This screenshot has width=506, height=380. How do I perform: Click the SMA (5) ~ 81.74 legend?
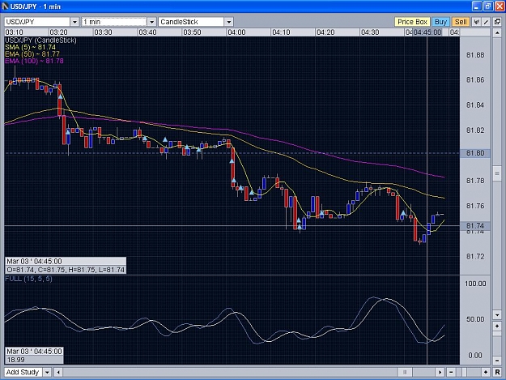(30, 47)
